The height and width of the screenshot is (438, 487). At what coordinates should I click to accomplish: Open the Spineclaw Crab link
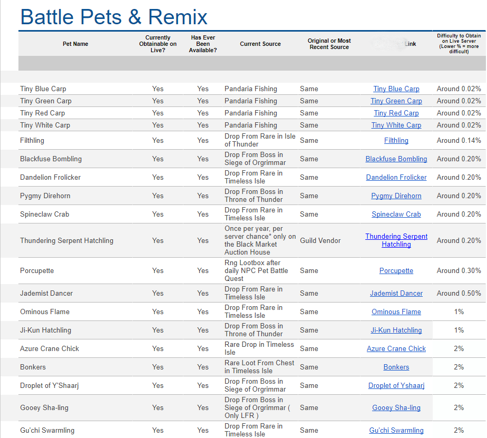[x=396, y=215]
